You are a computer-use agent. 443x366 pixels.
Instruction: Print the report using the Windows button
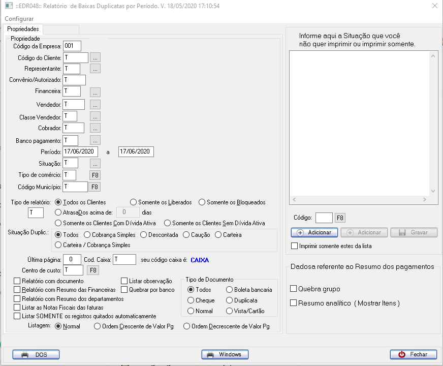pyautogui.click(x=224, y=354)
